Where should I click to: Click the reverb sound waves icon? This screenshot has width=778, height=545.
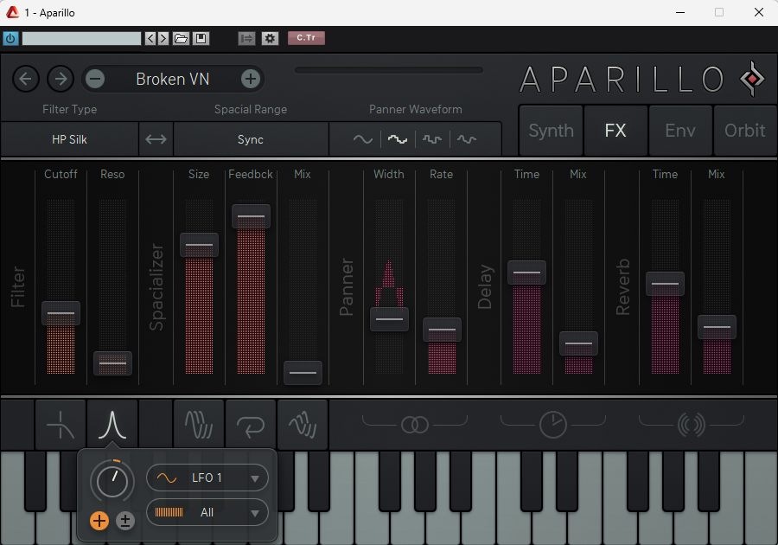point(692,425)
